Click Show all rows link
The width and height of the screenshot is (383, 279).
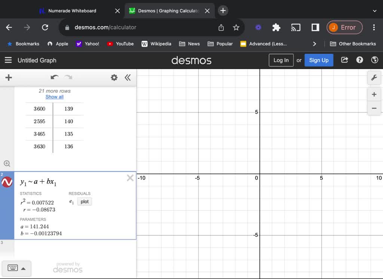click(x=55, y=97)
